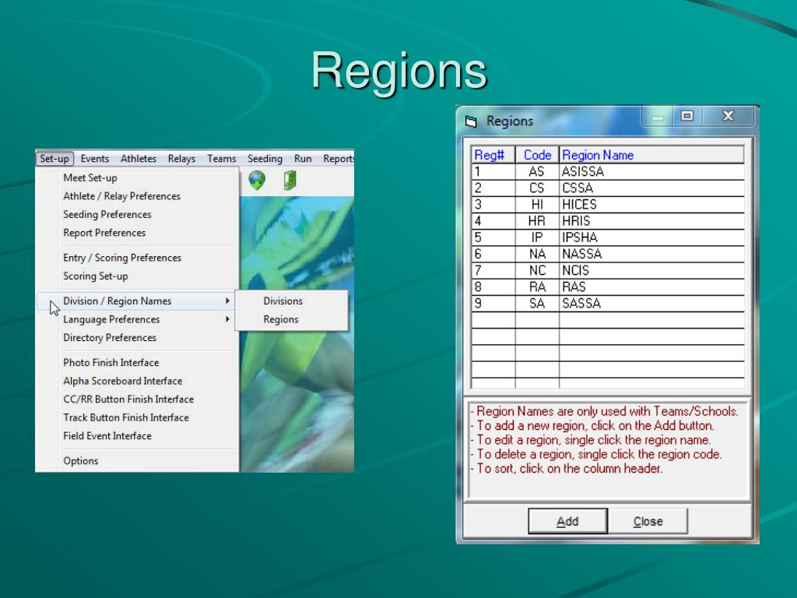The width and height of the screenshot is (797, 598).
Task: Sort by the Code column header
Action: coord(537,155)
